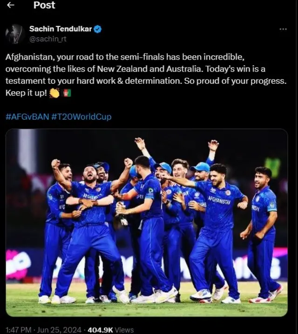Open the three-dot more options menu
The image size is (298, 334).
(x=283, y=29)
